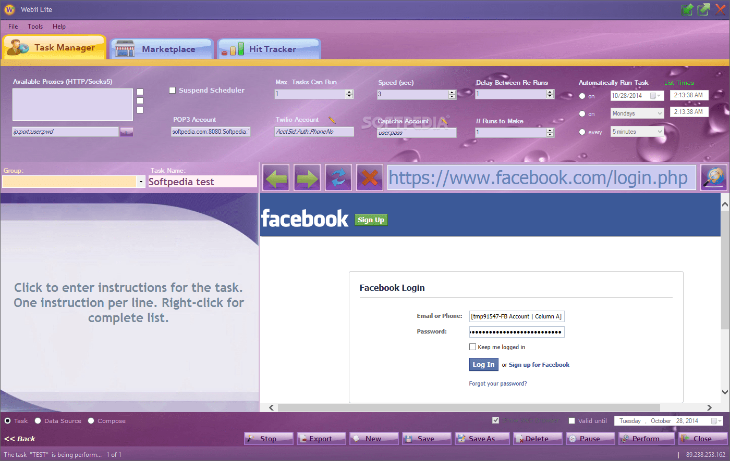Open the Valid until date picker field
This screenshot has width=730, height=461.
[668, 421]
